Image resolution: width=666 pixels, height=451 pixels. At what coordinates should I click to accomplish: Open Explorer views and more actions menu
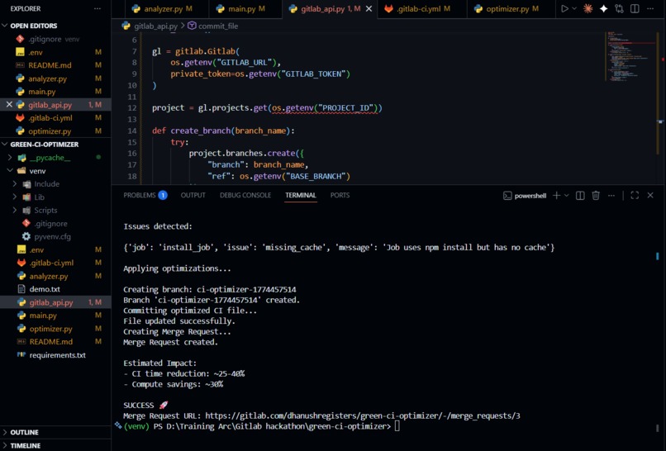coord(98,8)
